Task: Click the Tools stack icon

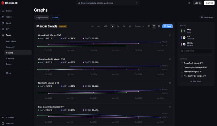Action: [x=3, y=35]
